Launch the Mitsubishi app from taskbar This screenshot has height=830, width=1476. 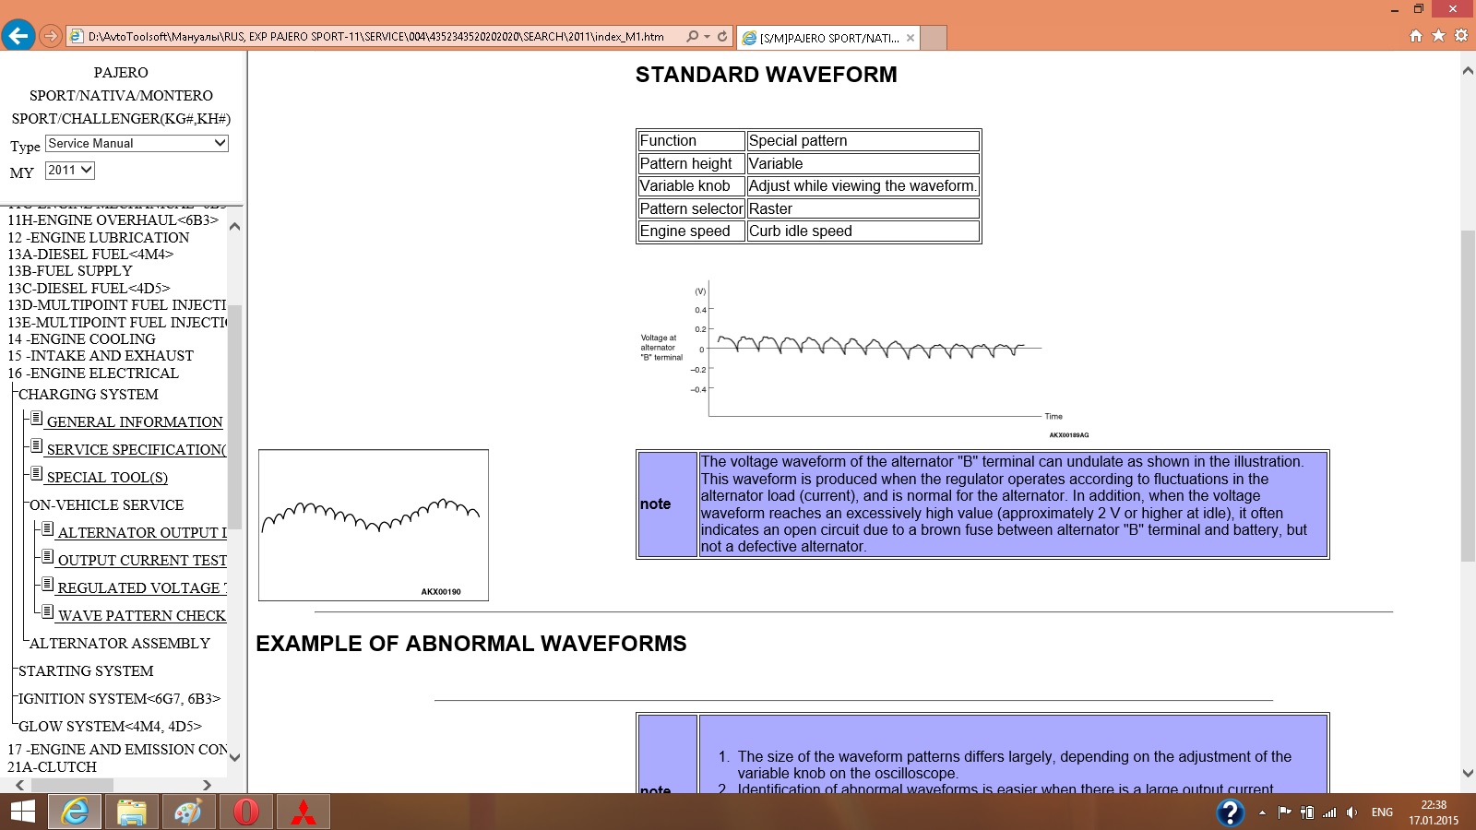point(304,812)
